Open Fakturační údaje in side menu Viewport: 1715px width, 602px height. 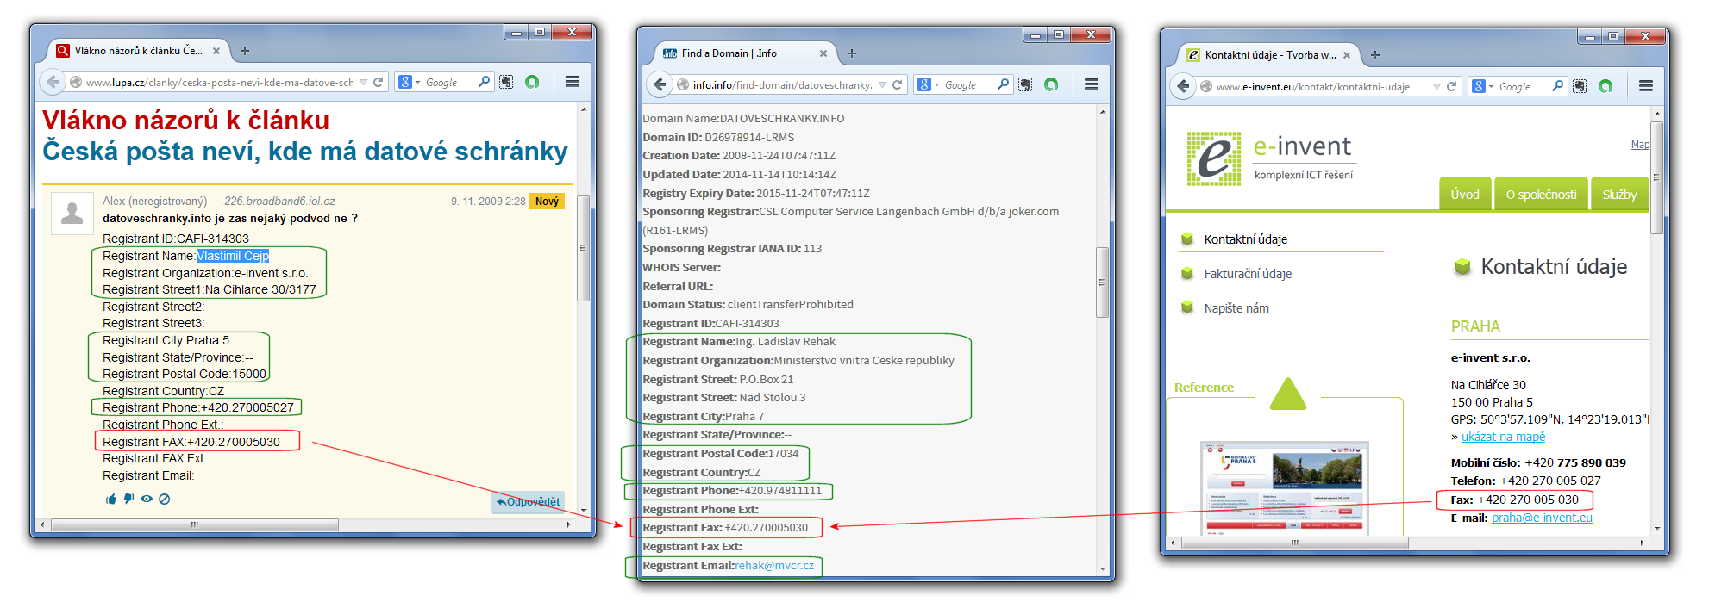point(1248,274)
